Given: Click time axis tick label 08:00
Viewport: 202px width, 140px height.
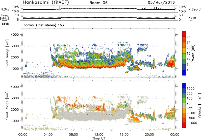Looking at the screenshot, I should 73,135.
